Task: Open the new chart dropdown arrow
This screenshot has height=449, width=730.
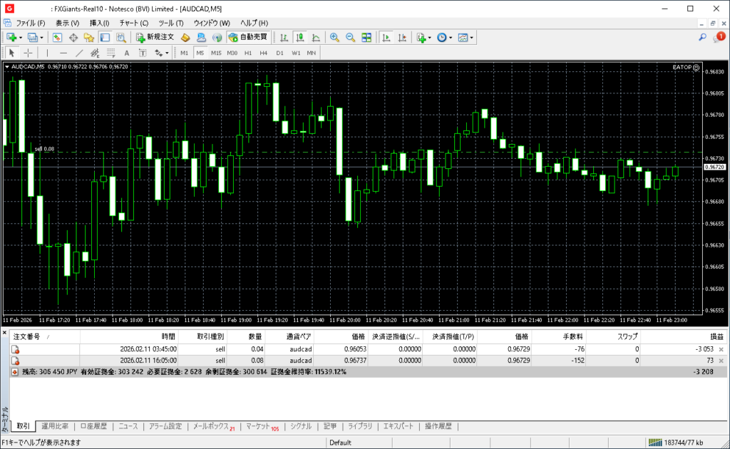Action: [x=20, y=37]
